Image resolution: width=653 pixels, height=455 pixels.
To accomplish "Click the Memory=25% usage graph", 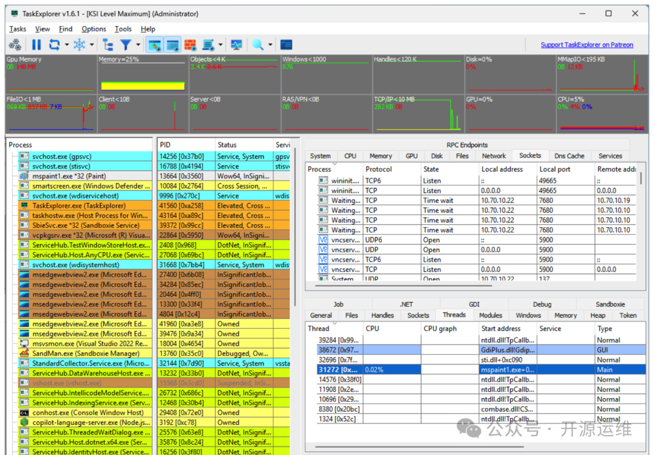I will [x=142, y=75].
